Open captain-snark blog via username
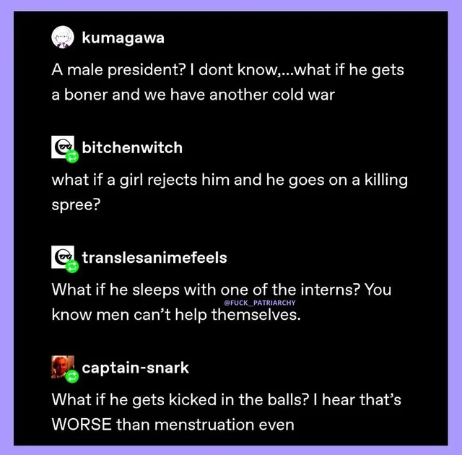462x455 pixels. point(135,368)
